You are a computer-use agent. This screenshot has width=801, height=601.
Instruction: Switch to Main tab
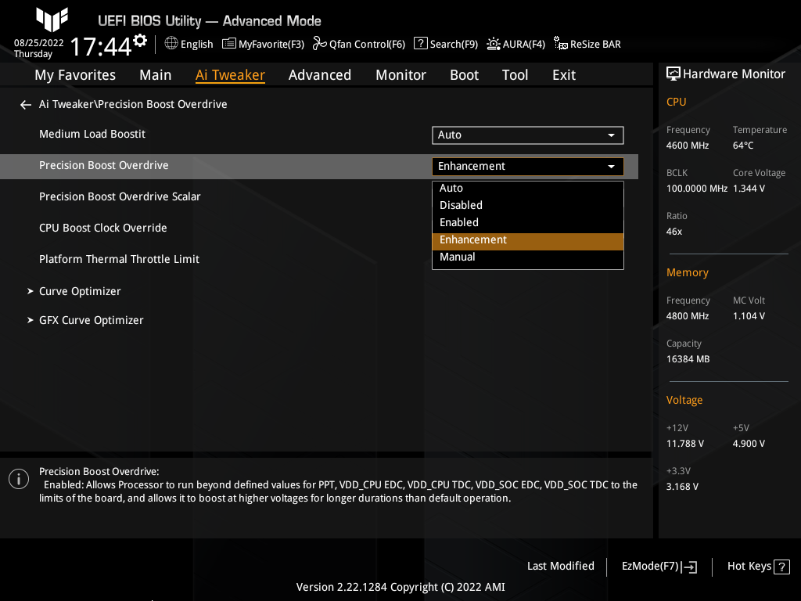pyautogui.click(x=156, y=75)
